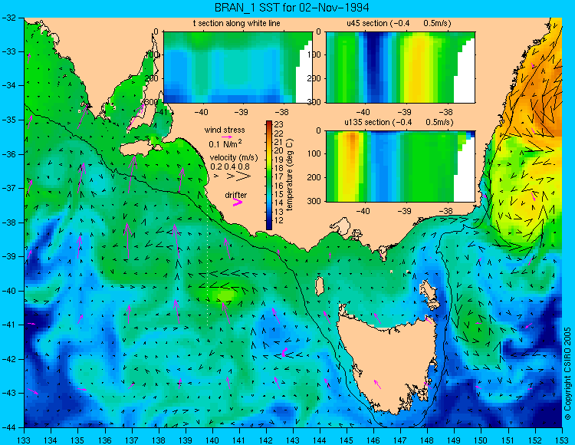Click the longitude axis label 148

coord(427,440)
